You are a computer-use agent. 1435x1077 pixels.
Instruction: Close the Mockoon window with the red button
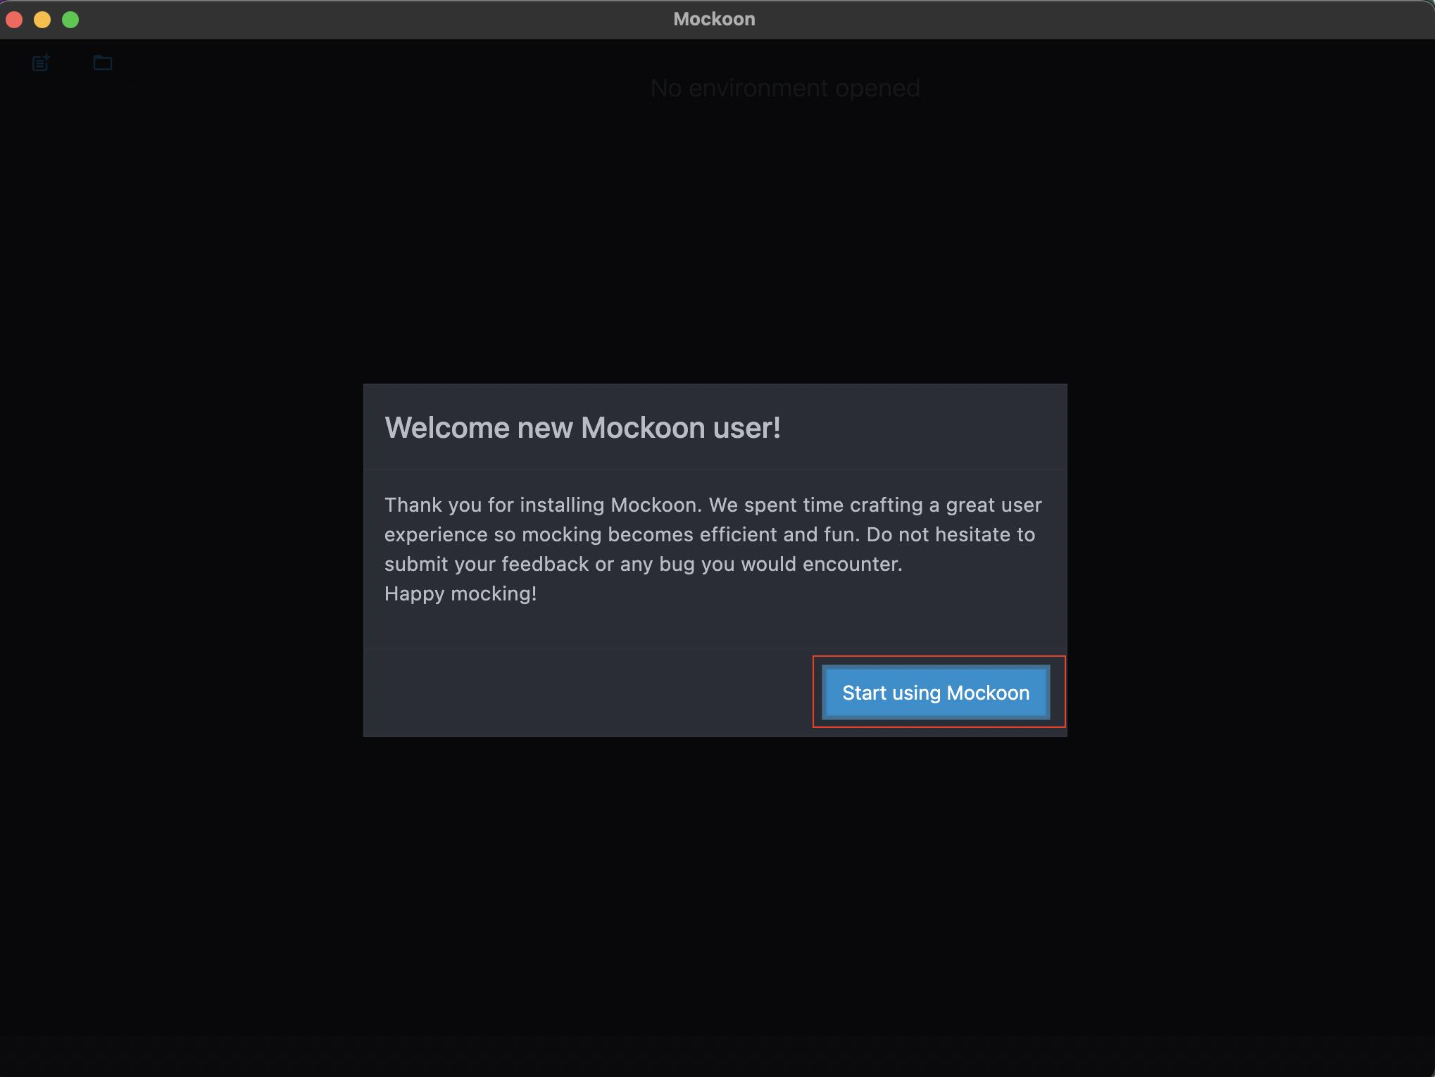point(14,20)
